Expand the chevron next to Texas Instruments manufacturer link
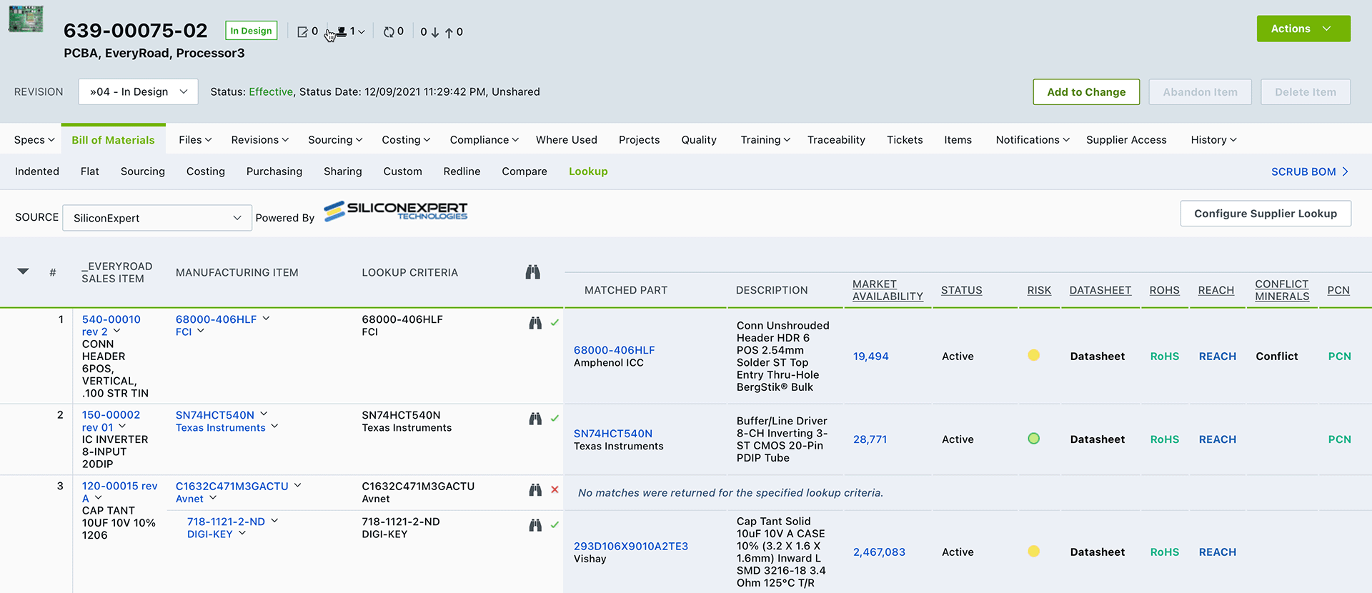This screenshot has width=1372, height=593. pyautogui.click(x=274, y=427)
